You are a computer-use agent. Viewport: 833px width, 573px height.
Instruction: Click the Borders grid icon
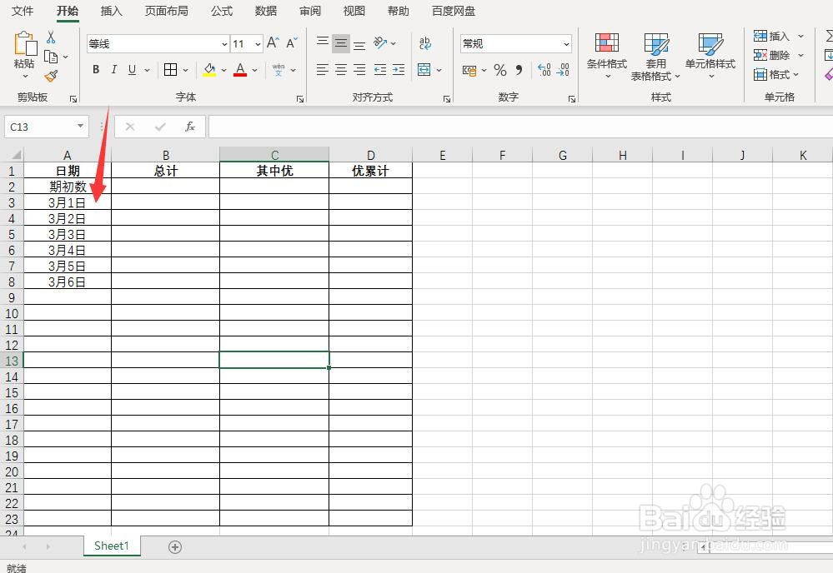click(171, 69)
